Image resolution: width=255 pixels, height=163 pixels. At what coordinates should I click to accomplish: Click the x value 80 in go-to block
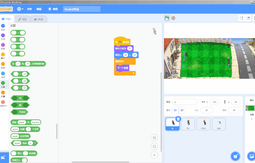pyautogui.click(x=125, y=55)
